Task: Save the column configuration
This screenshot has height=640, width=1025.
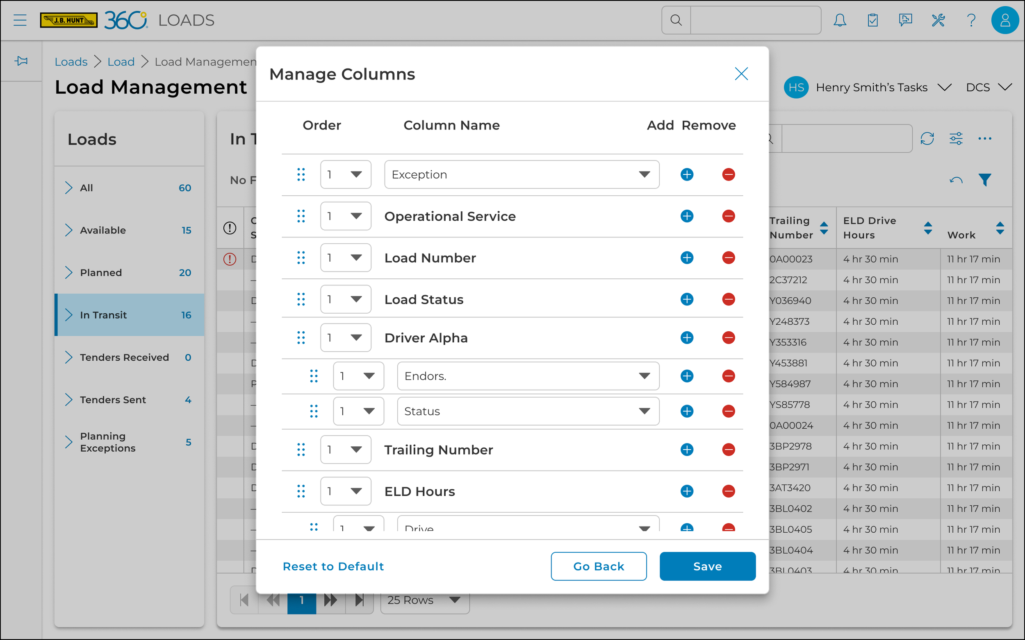Action: (x=707, y=566)
